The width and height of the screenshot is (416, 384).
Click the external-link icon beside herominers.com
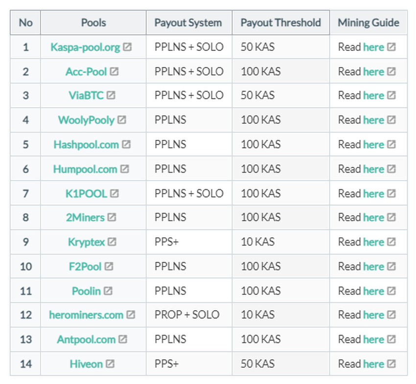tap(131, 315)
